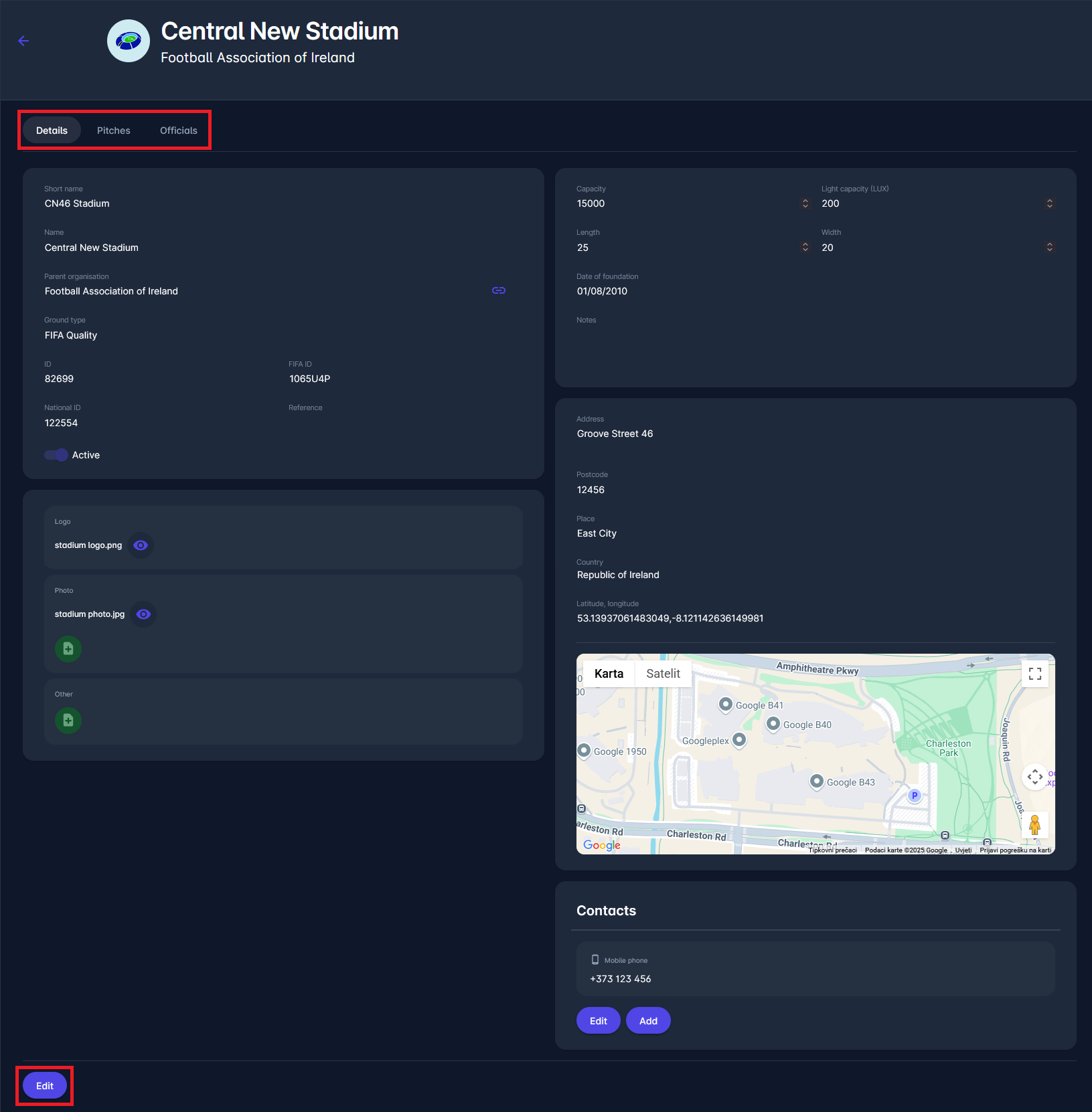Open the Officials tab
The image size is (1092, 1112).
(178, 130)
